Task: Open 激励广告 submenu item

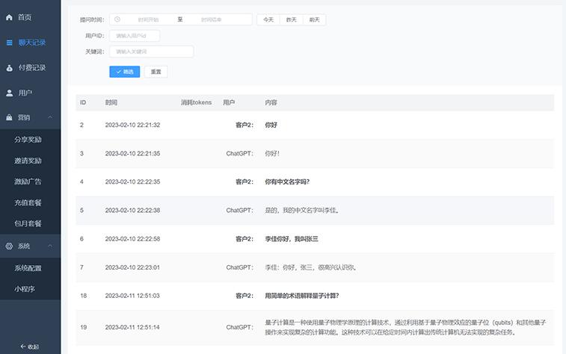Action: coord(28,181)
